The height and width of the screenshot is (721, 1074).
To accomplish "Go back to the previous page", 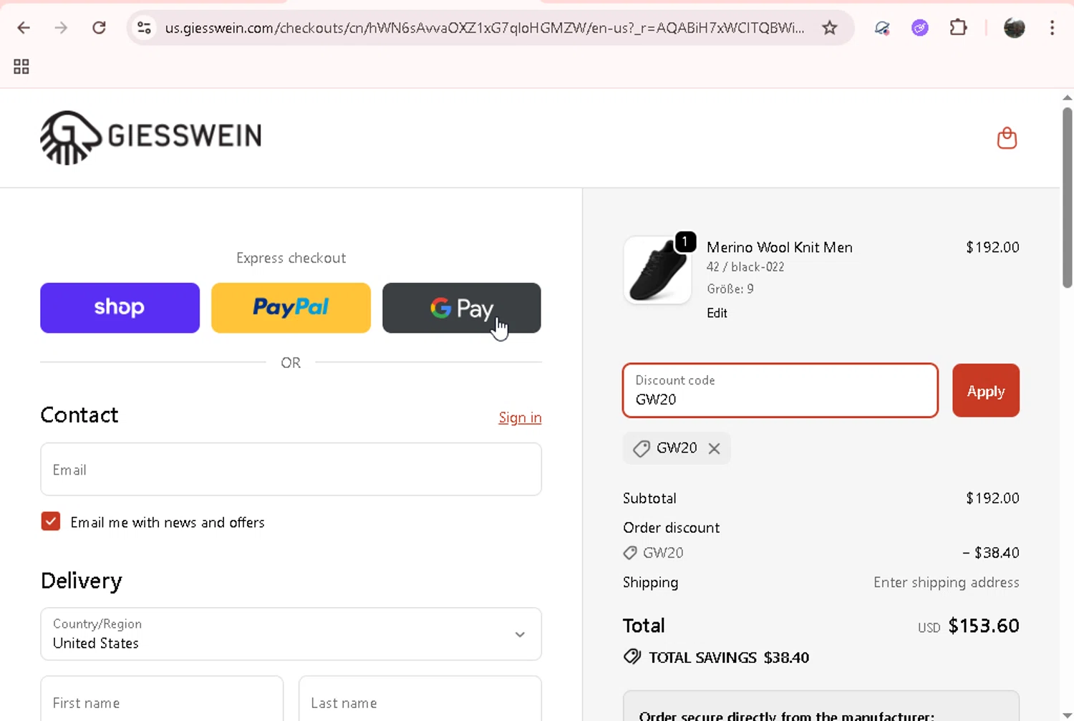I will [24, 28].
